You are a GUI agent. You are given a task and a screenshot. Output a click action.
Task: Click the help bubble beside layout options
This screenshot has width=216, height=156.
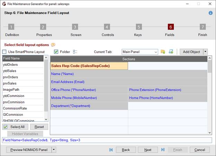[53, 45]
